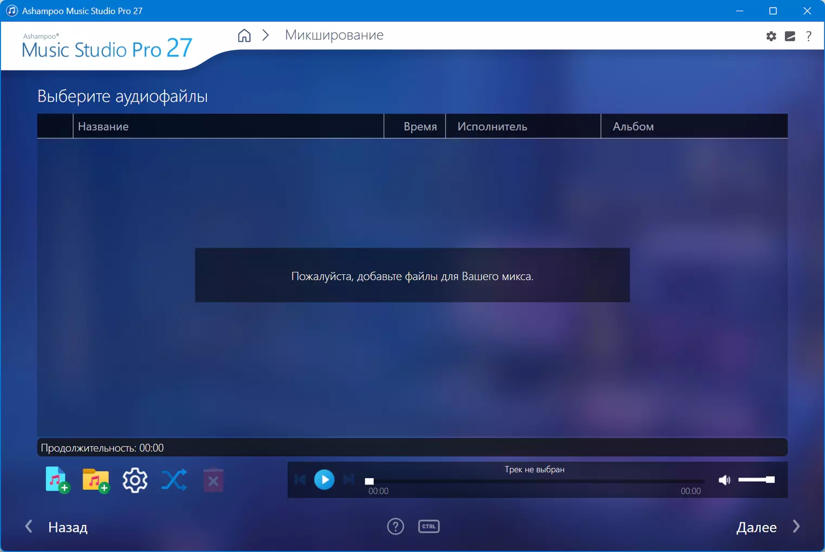
Task: Click the Трек не выбран label
Action: pos(535,469)
